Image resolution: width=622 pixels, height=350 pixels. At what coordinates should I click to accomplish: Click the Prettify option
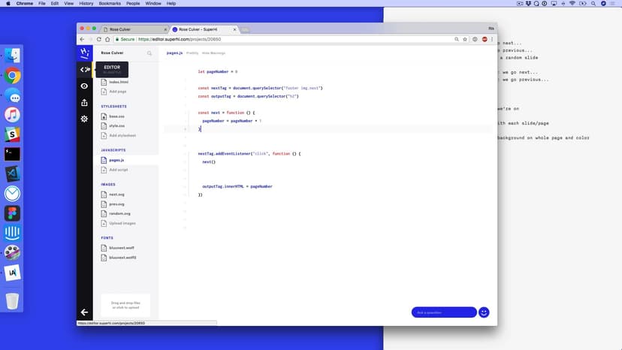coord(192,53)
